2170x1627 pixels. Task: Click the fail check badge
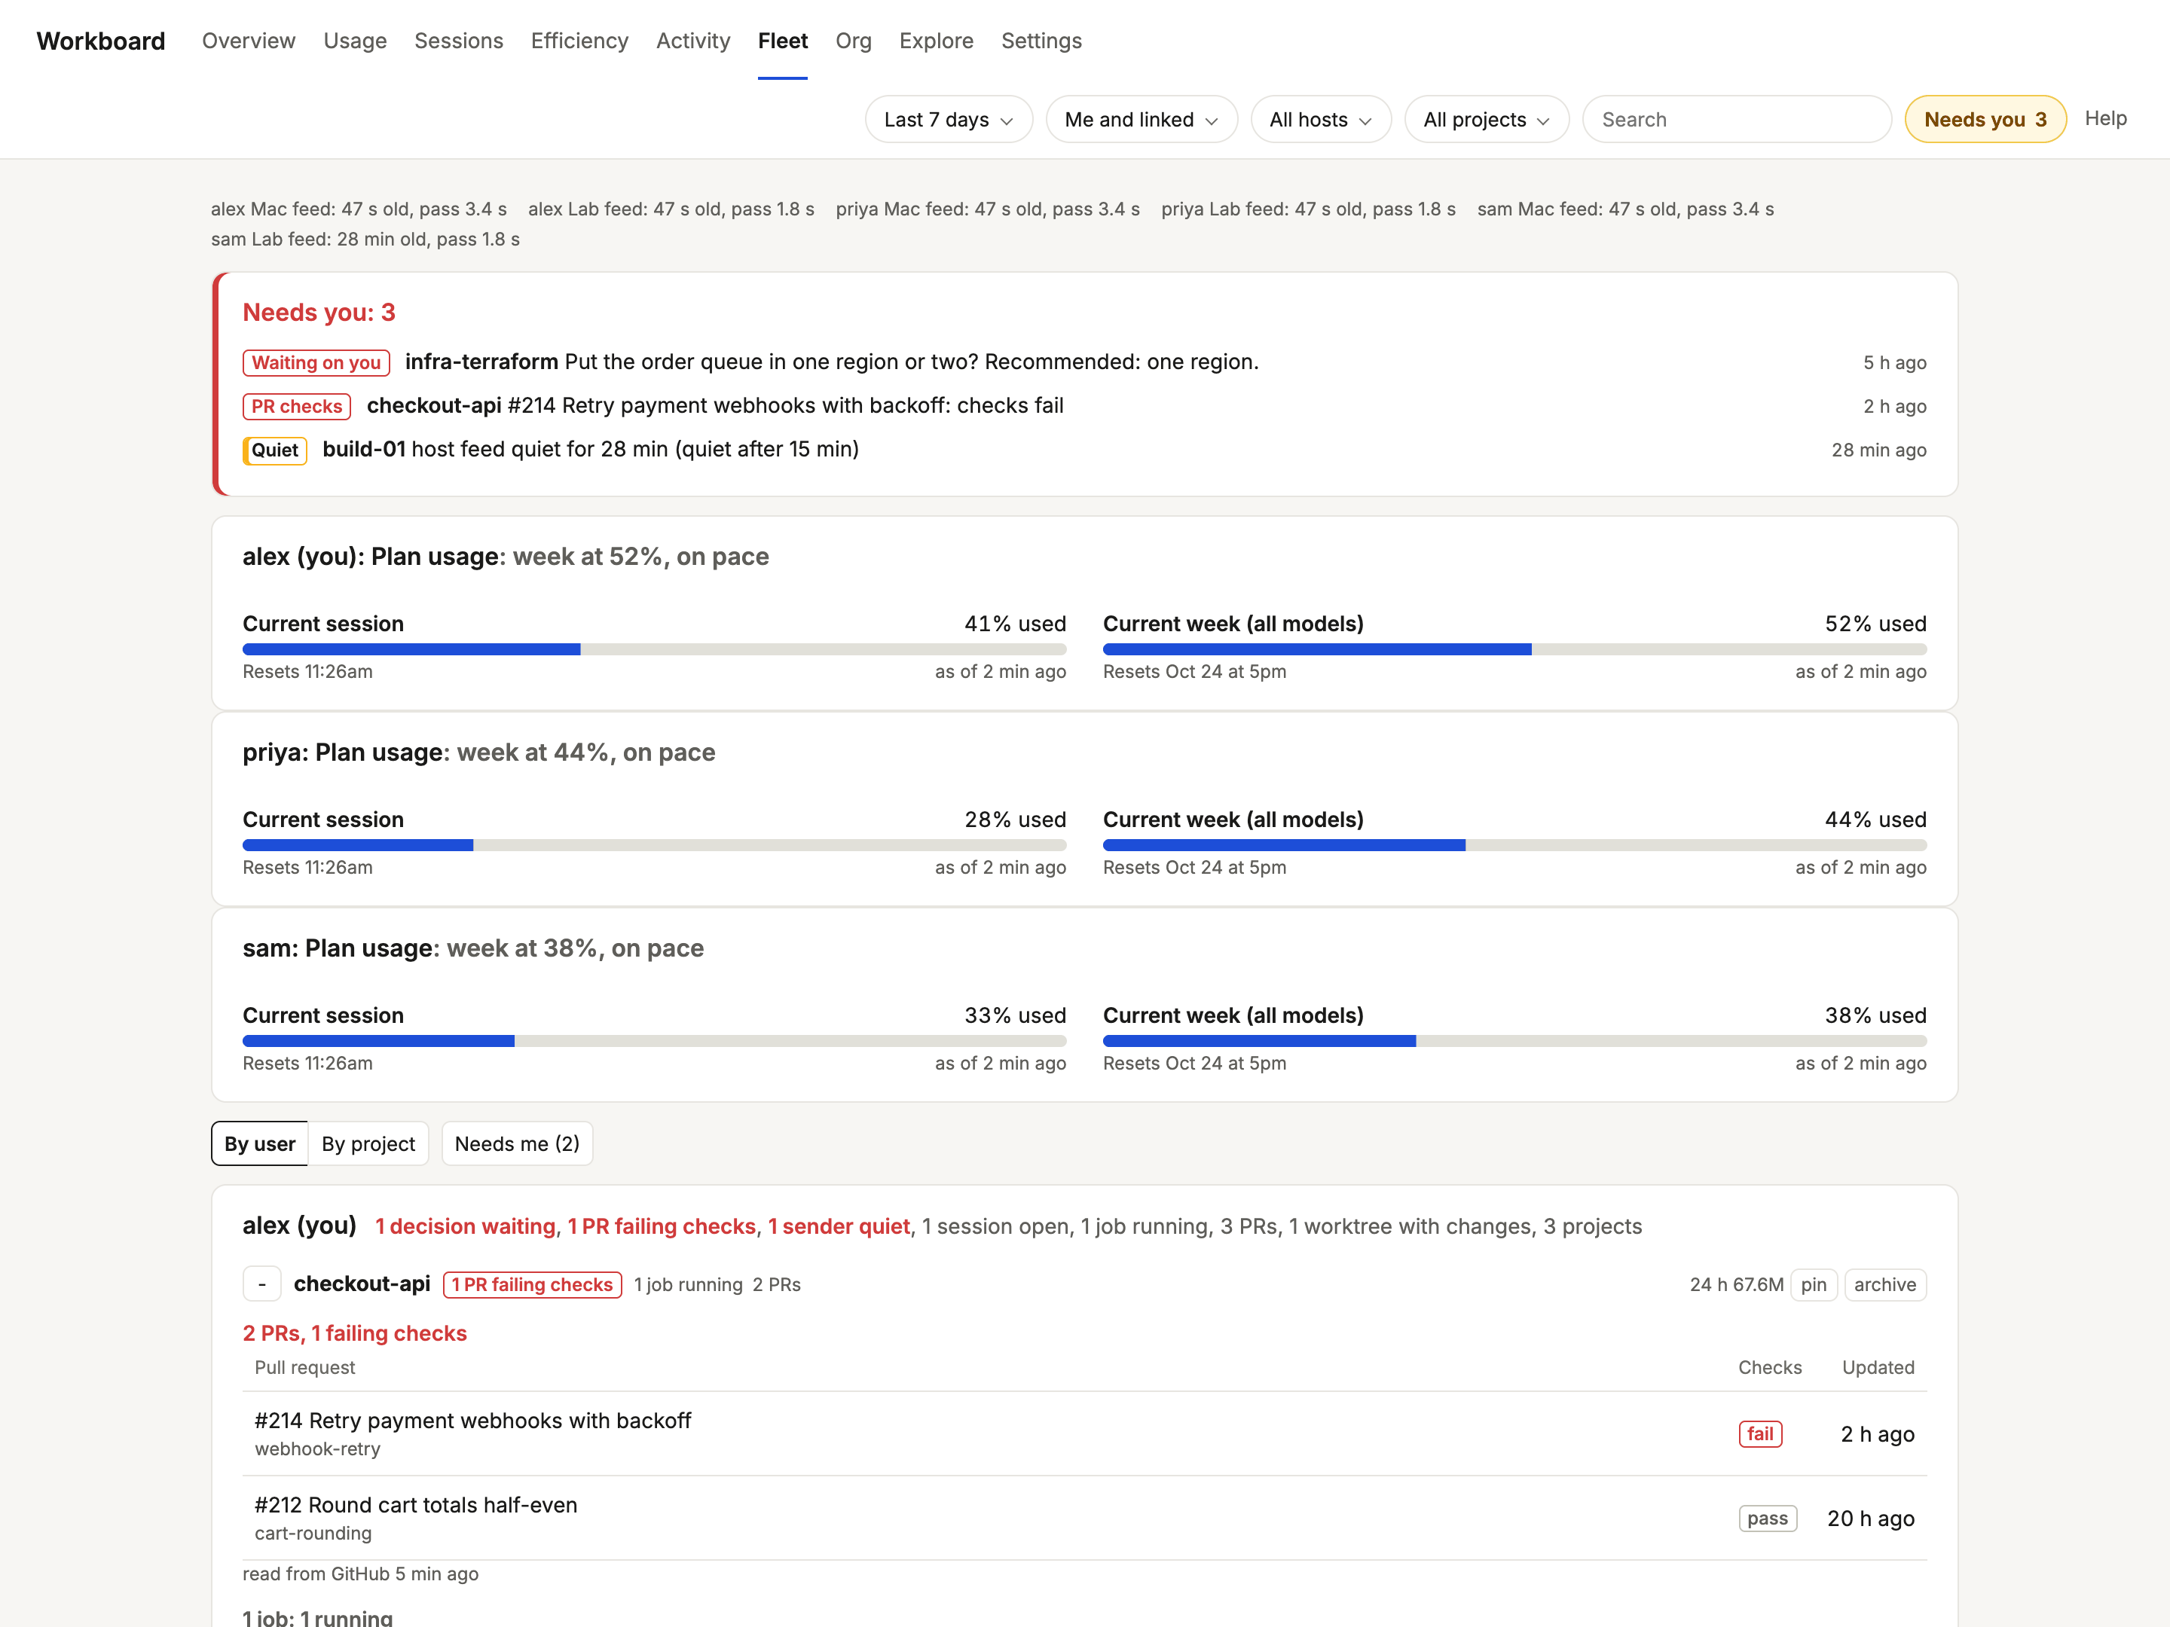[x=1760, y=1434]
